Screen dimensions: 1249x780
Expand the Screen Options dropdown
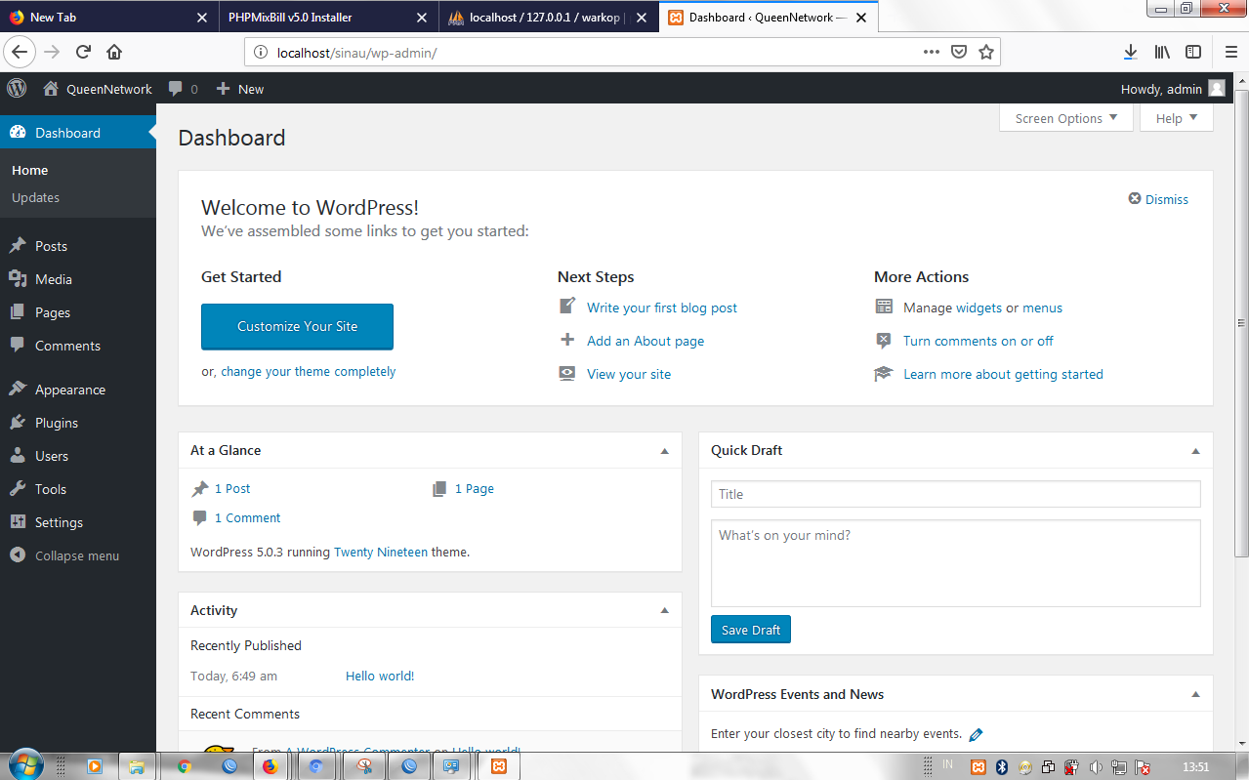[x=1066, y=118]
